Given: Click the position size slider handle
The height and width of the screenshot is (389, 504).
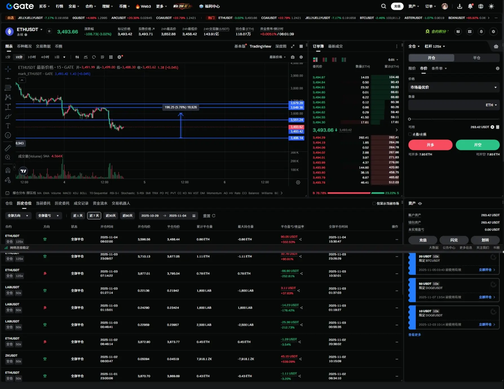Looking at the screenshot, I should pos(410,119).
